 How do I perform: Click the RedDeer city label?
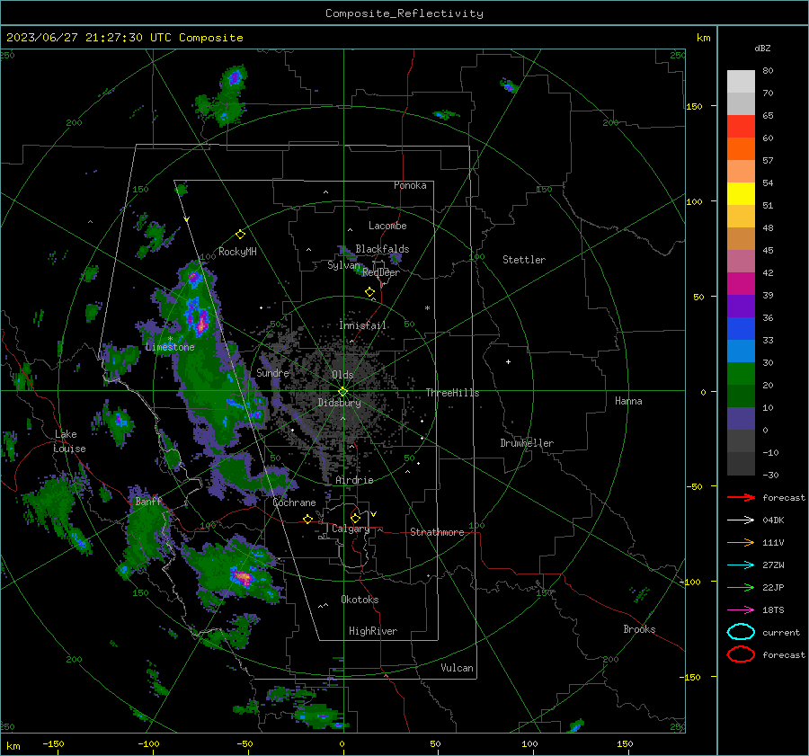[x=381, y=272]
